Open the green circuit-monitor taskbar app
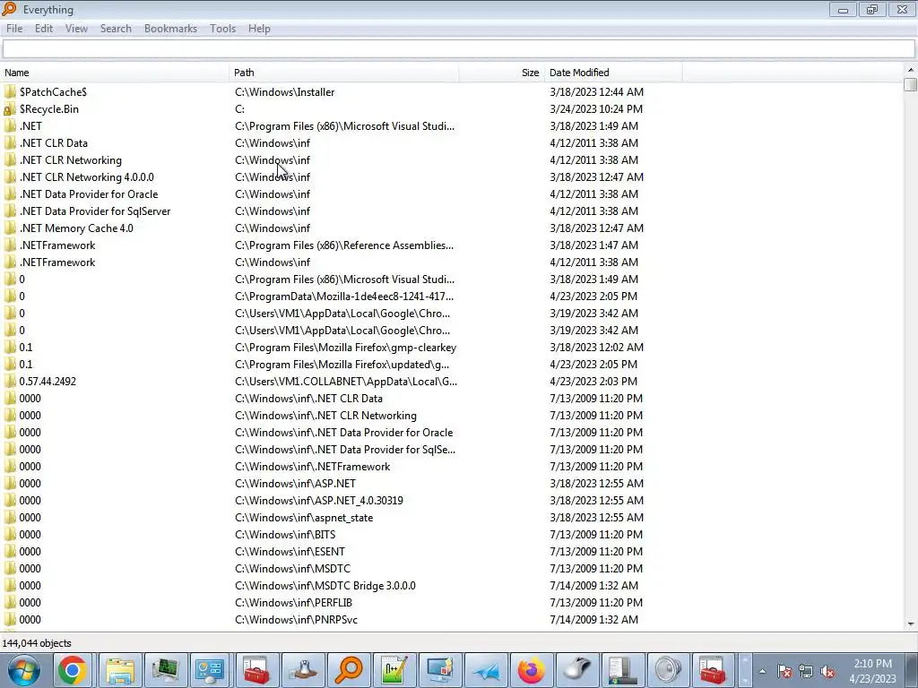The height and width of the screenshot is (688, 918). point(166,670)
